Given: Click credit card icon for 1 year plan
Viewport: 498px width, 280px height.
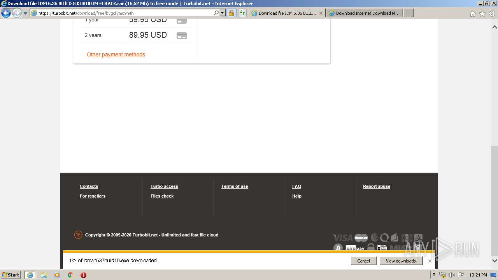Looking at the screenshot, I should (x=182, y=20).
